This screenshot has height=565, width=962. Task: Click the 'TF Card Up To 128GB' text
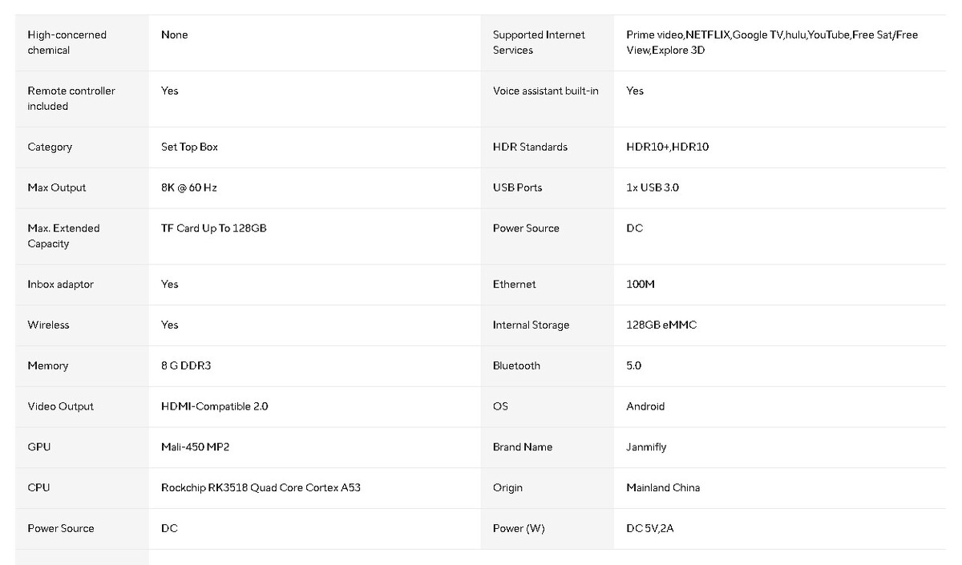213,228
